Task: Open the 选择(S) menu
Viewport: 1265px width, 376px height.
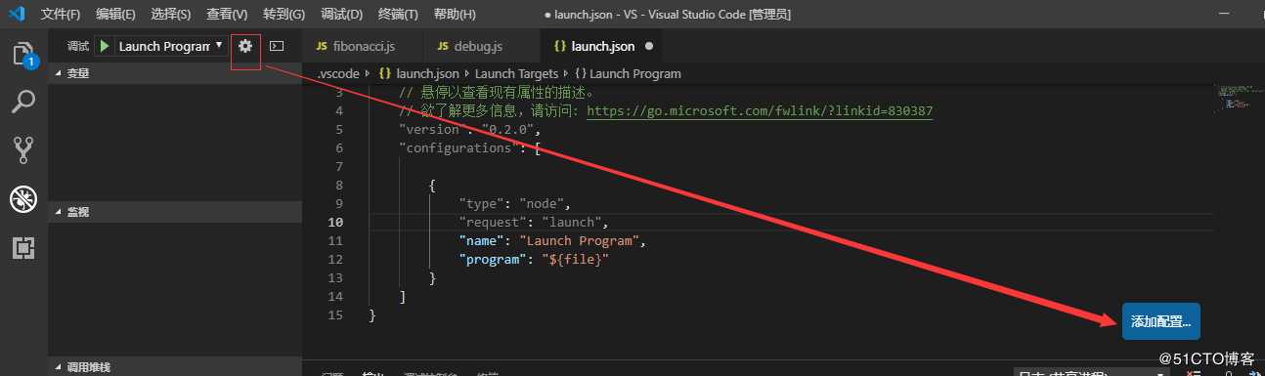Action: [172, 15]
